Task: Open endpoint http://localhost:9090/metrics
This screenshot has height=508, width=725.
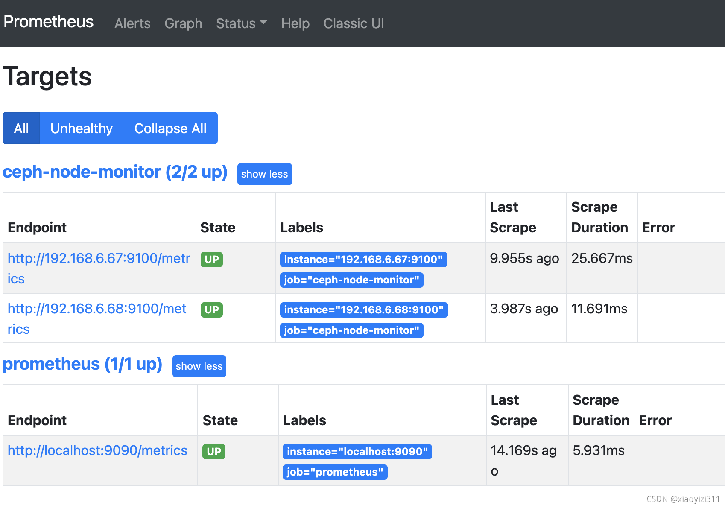Action: point(97,451)
